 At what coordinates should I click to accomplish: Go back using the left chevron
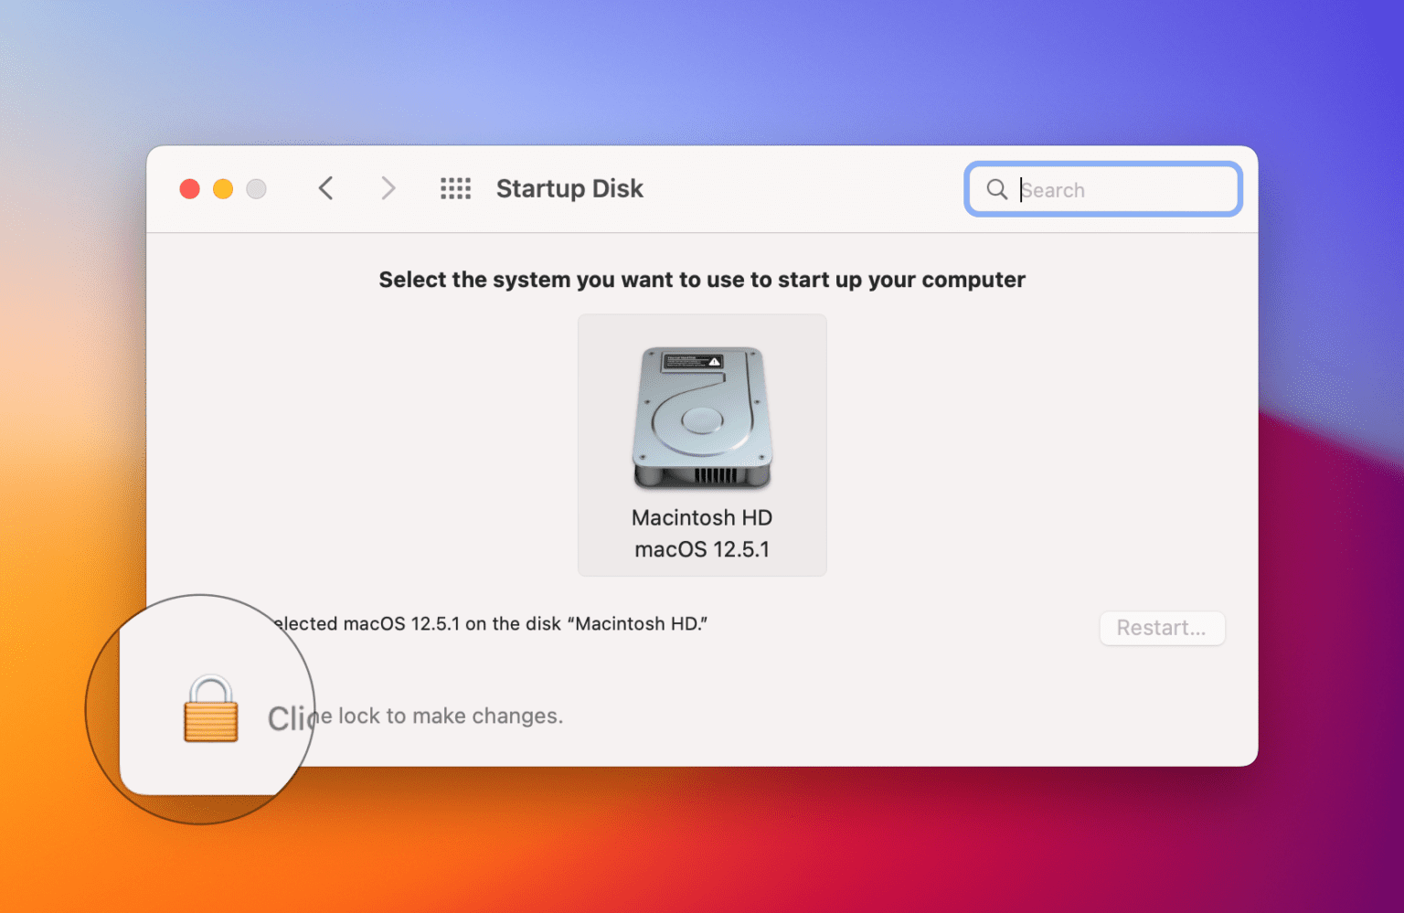(x=325, y=188)
